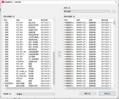Click right arrow of system list horizontal scrollbar
The width and height of the screenshot is (119, 99).
(x=112, y=88)
